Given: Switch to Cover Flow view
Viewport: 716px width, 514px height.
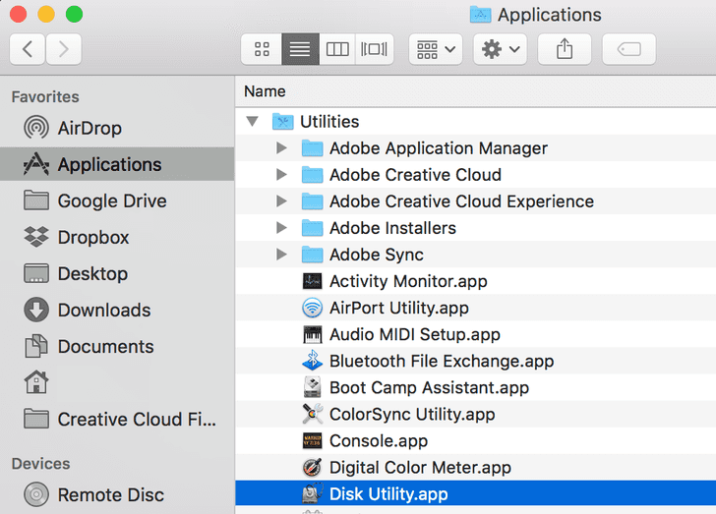Looking at the screenshot, I should click(375, 48).
